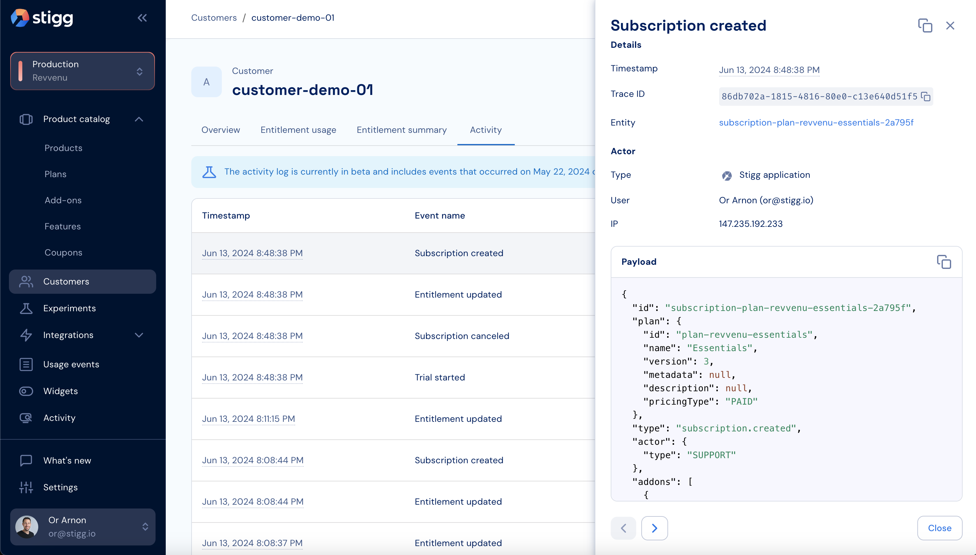This screenshot has height=555, width=976.
Task: Copy the Payload JSON
Action: tap(944, 262)
